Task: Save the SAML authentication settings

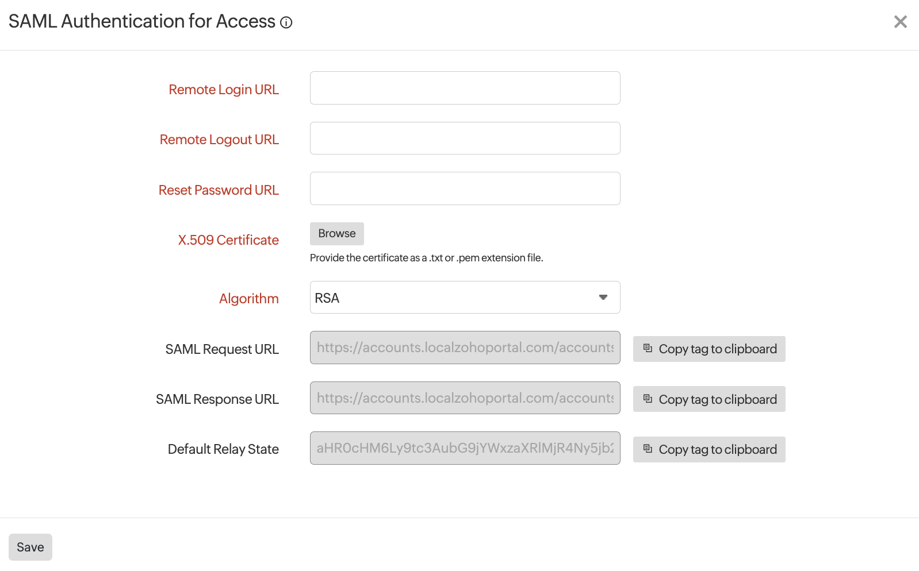Action: pos(30,547)
